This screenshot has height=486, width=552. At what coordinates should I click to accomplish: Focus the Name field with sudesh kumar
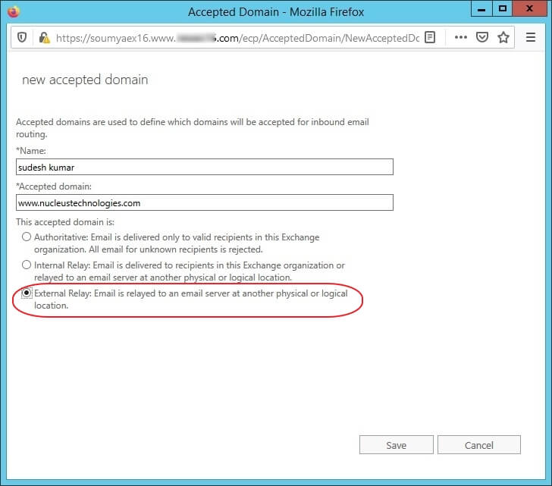coord(205,167)
